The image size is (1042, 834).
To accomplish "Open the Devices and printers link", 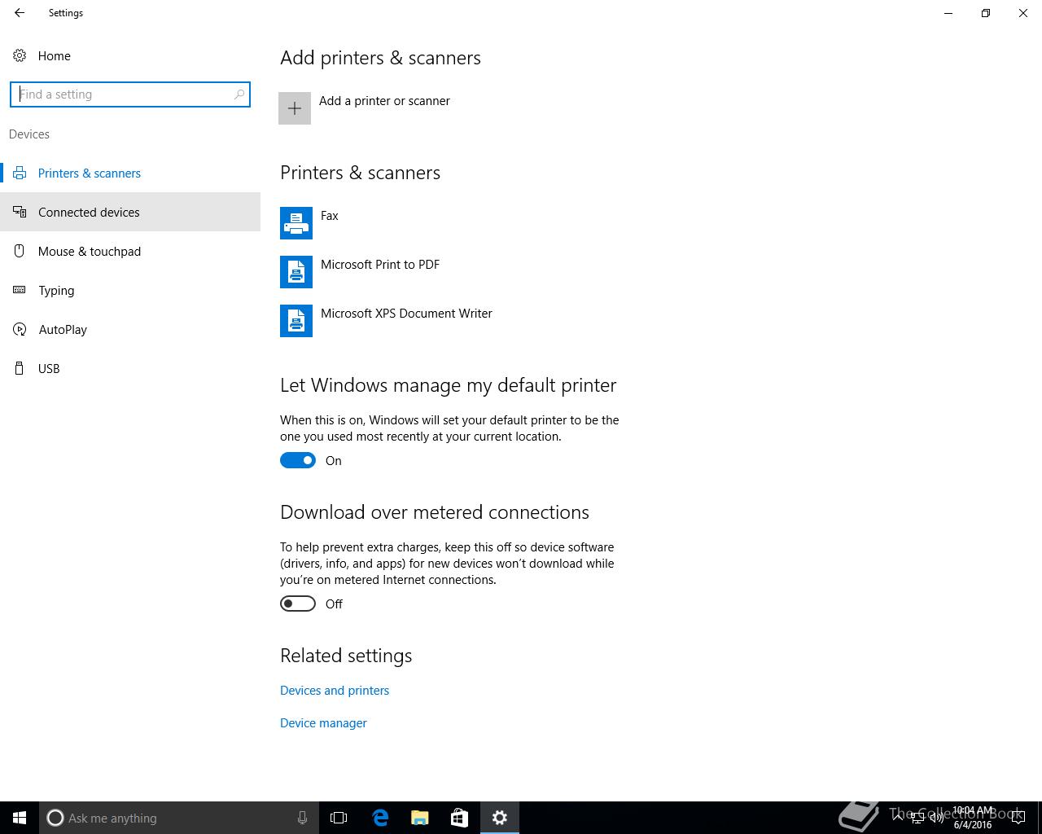I will [x=335, y=691].
